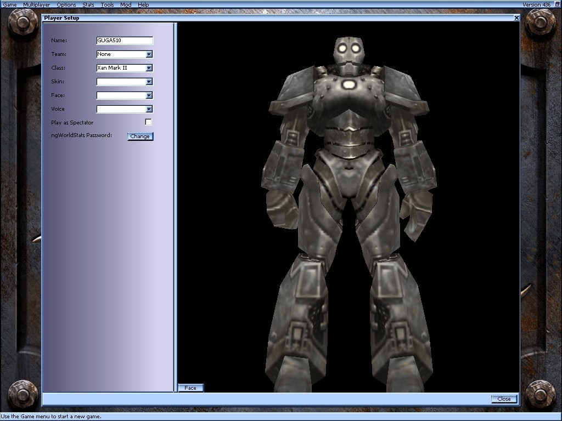Image resolution: width=562 pixels, height=421 pixels.
Task: Click the system icon beside Version 436
Action: (x=557, y=4)
